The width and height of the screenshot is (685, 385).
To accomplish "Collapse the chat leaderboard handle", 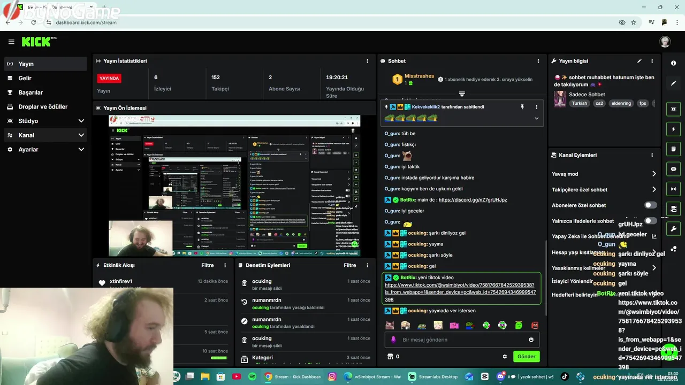I will tap(462, 94).
